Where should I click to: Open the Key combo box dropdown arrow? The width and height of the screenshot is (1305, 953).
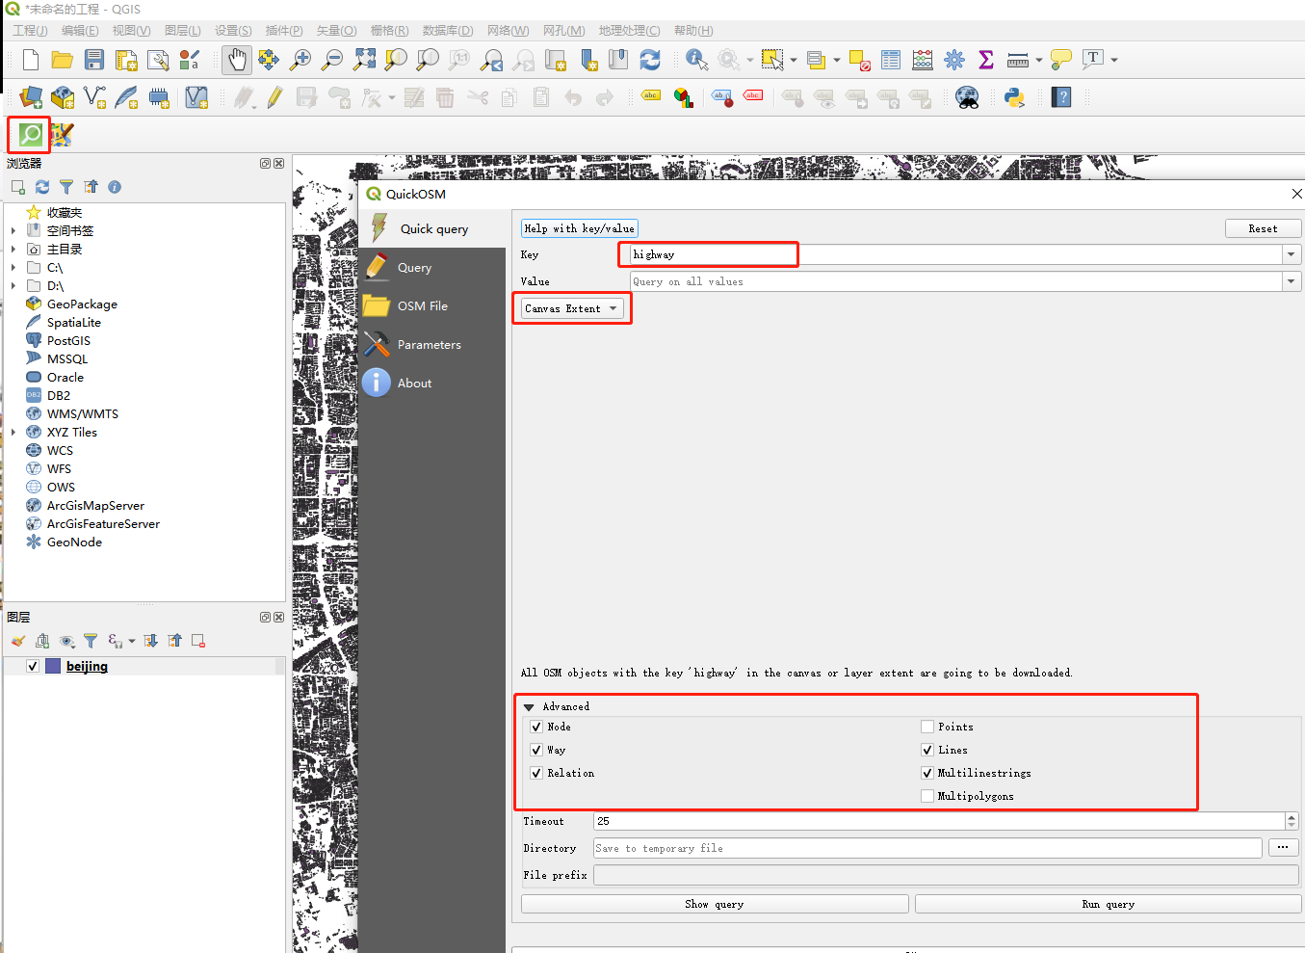tap(1291, 254)
